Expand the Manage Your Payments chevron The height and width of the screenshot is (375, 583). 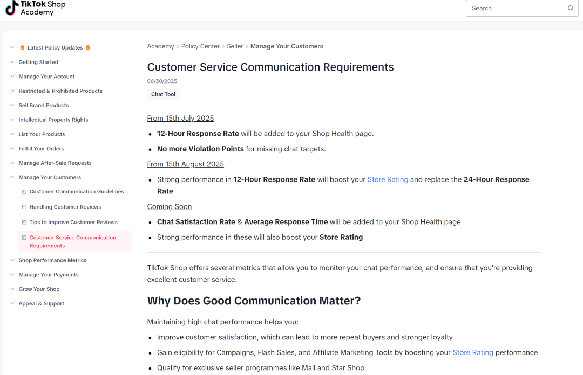12,275
